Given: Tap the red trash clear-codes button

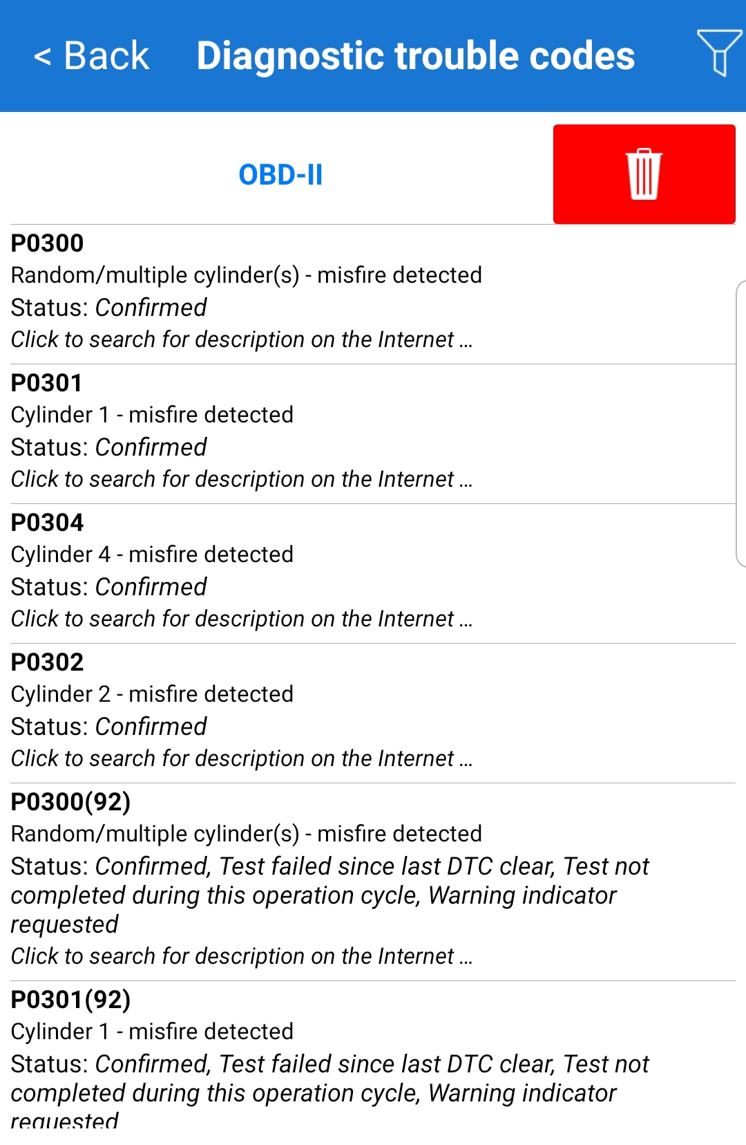Looking at the screenshot, I should [x=644, y=174].
